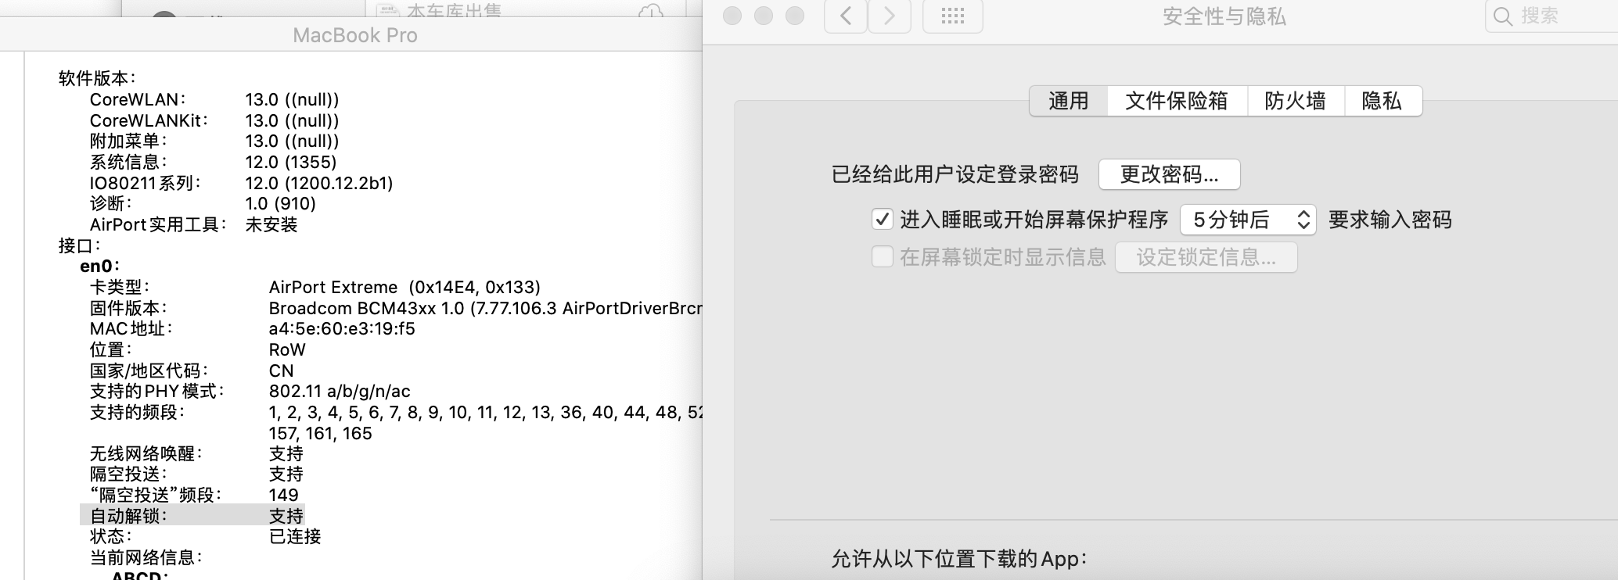Click the 12.0 (1355) version value
This screenshot has height=580, width=1618.
point(291,163)
